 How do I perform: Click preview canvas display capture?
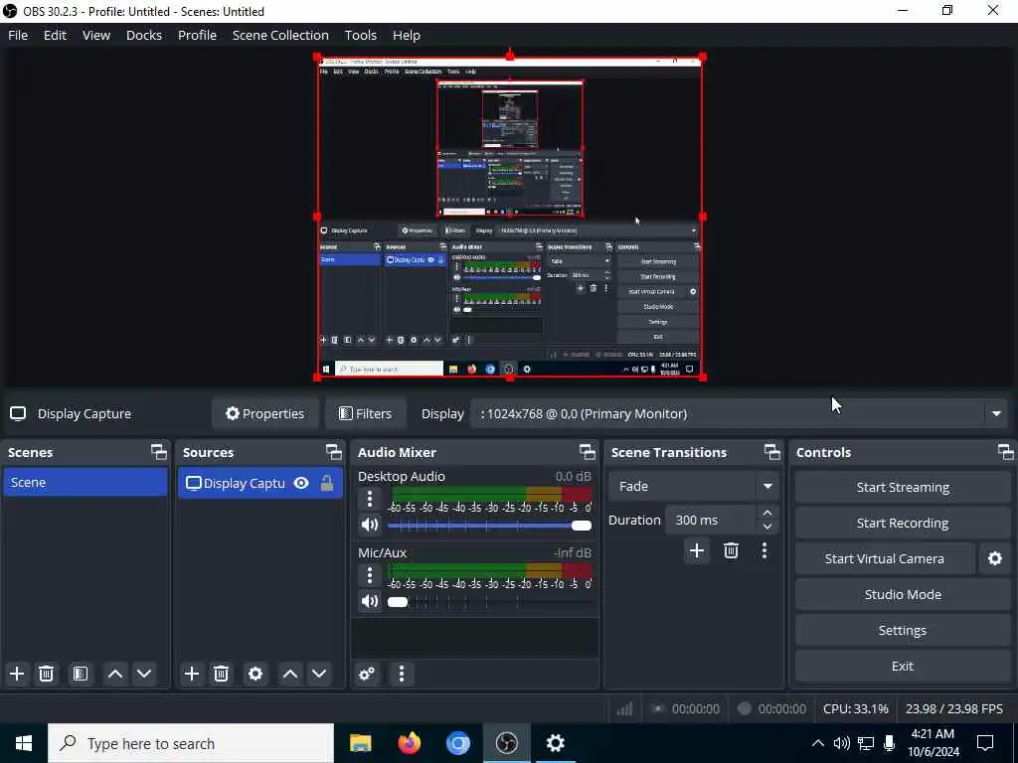coord(510,218)
